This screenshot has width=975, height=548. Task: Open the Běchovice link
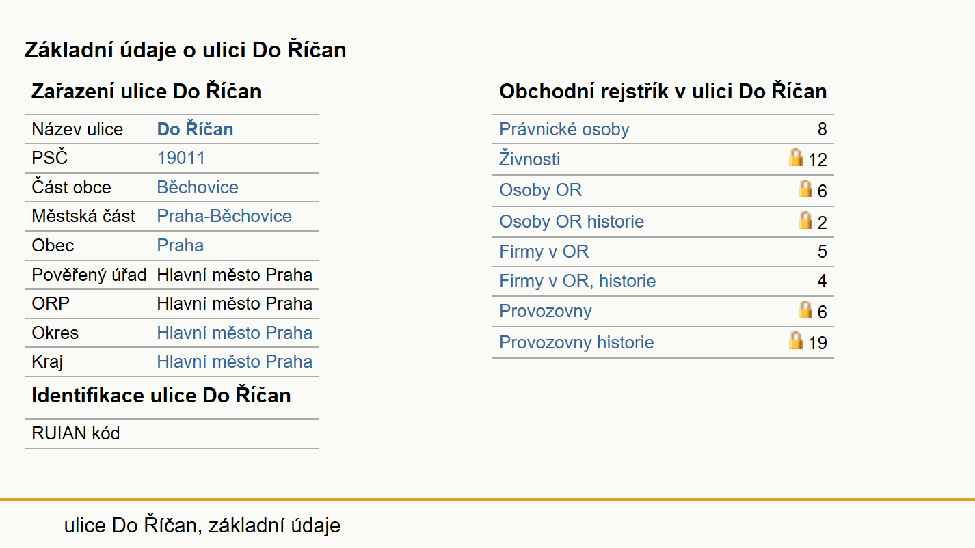click(198, 187)
